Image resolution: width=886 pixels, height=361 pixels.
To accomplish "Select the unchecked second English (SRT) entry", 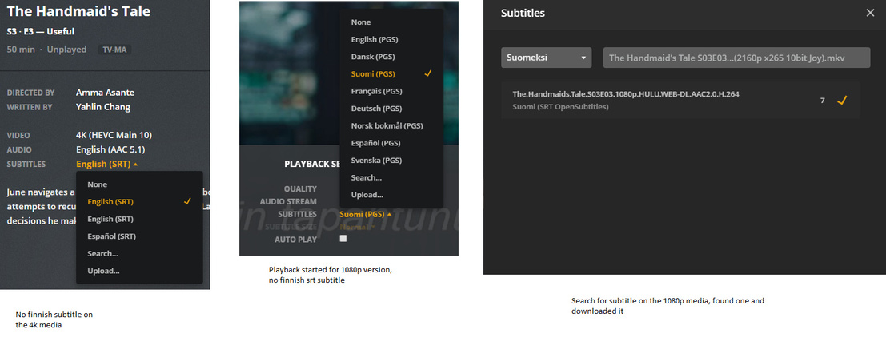I will pos(139,219).
